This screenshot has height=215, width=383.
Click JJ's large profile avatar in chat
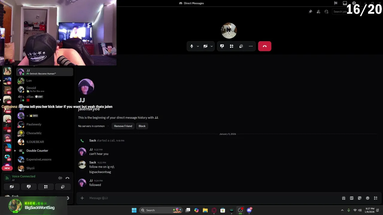(86, 87)
